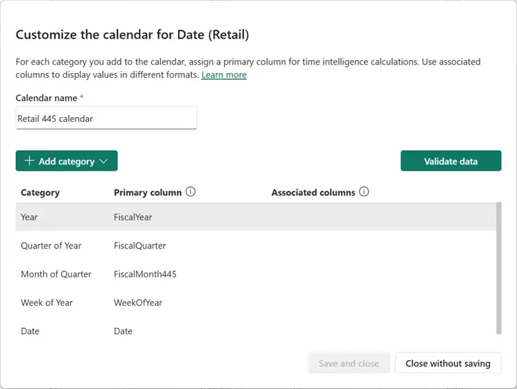This screenshot has width=517, height=389.
Task: Click the category list vertical scrollbar
Action: pos(498,269)
